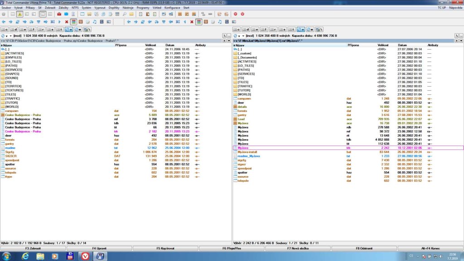The width and height of the screenshot is (464, 261).
Task: Open Vivaldi browser from the taskbar
Action: [85, 256]
